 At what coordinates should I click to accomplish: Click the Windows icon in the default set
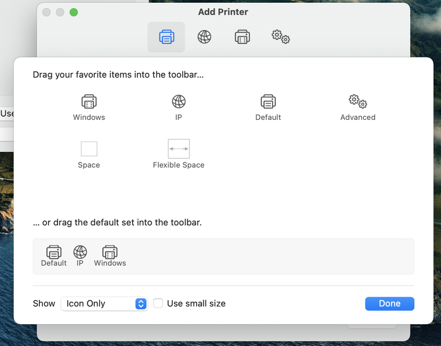(110, 251)
